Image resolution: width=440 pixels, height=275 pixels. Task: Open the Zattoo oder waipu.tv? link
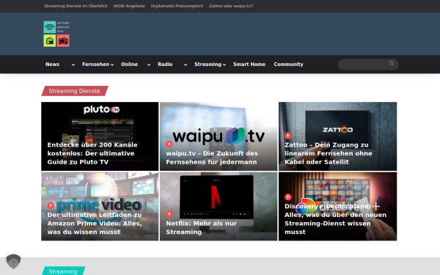[x=231, y=6]
